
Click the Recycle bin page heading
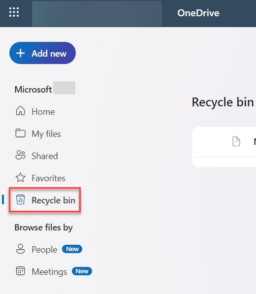coord(223,102)
